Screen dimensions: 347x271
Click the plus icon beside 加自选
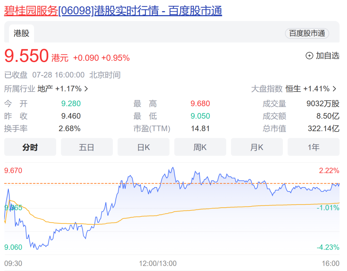[309, 56]
